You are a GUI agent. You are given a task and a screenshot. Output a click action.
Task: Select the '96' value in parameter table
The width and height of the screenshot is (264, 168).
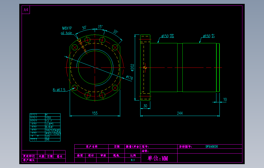(x=48, y=139)
